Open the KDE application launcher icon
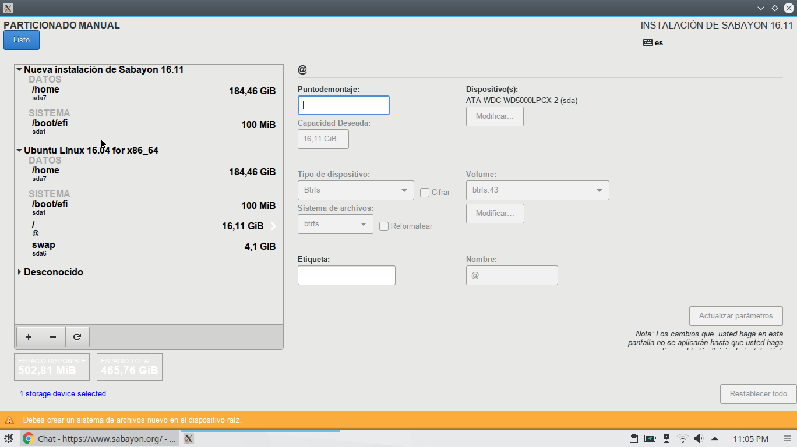The width and height of the screenshot is (797, 447). pos(9,439)
